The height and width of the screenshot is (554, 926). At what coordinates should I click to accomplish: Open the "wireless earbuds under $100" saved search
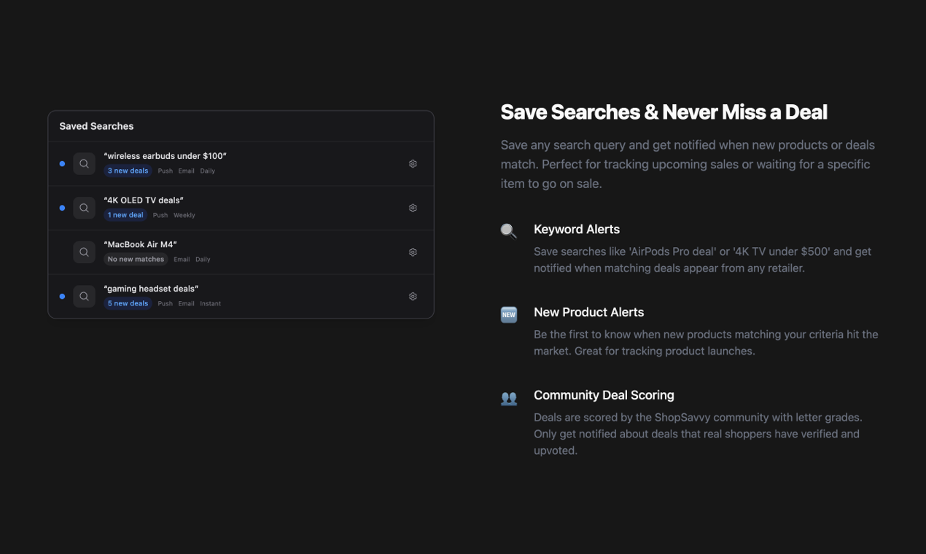point(166,156)
